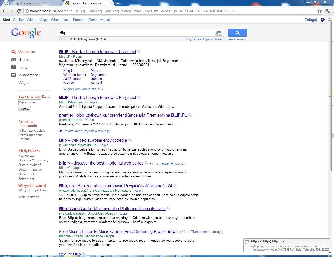Open Gmail in the top navigation bar
The image size is (334, 257).
tap(93, 20)
